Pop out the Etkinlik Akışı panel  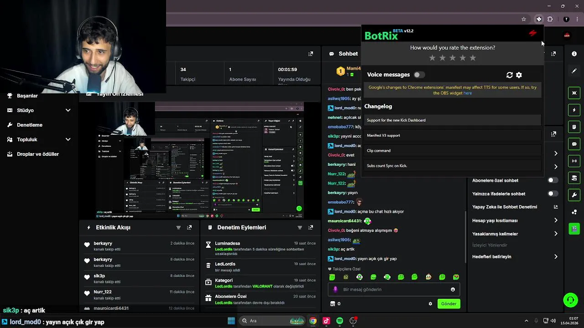click(x=189, y=227)
